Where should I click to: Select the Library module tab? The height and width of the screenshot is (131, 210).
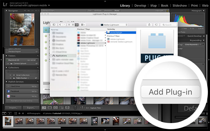pyautogui.click(x=125, y=5)
